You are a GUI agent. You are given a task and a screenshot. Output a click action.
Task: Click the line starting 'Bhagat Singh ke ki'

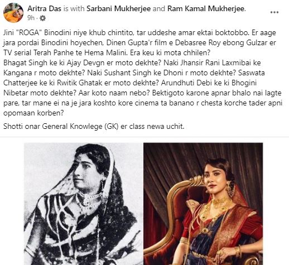click(x=132, y=63)
